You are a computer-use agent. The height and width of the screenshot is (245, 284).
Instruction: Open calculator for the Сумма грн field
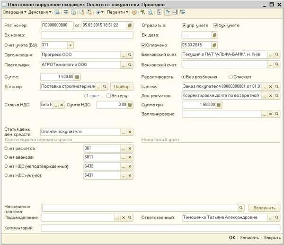coord(219,105)
